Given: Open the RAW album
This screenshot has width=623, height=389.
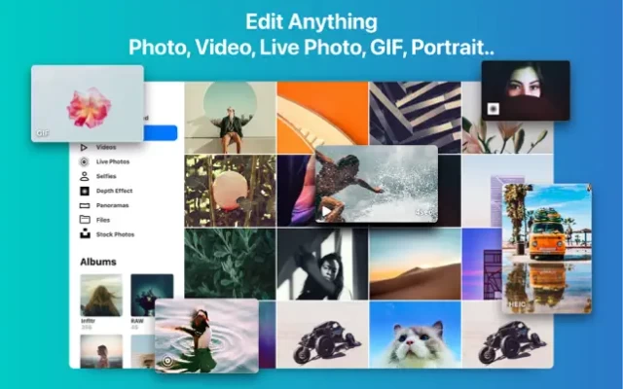Looking at the screenshot, I should tap(152, 296).
